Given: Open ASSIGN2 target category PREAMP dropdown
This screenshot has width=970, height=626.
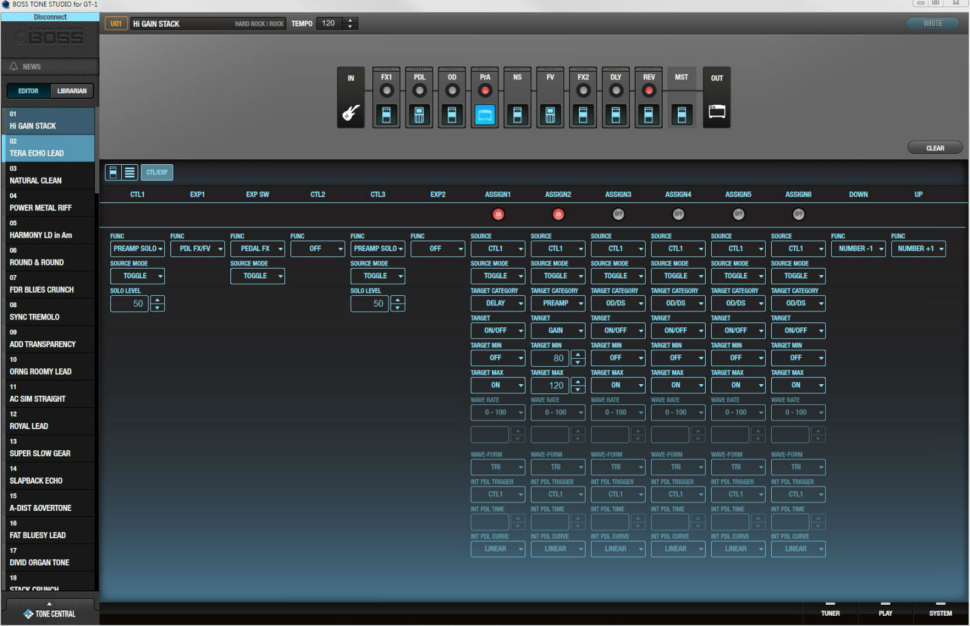Looking at the screenshot, I should tap(558, 303).
